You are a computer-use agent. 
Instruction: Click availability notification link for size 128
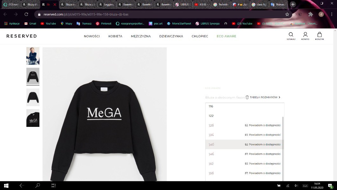click(263, 125)
